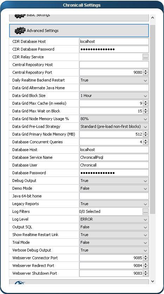Image resolution: width=164 pixels, height=294 pixels.
Task: Open the Verbose Debug Output dropdown
Action: click(x=114, y=250)
